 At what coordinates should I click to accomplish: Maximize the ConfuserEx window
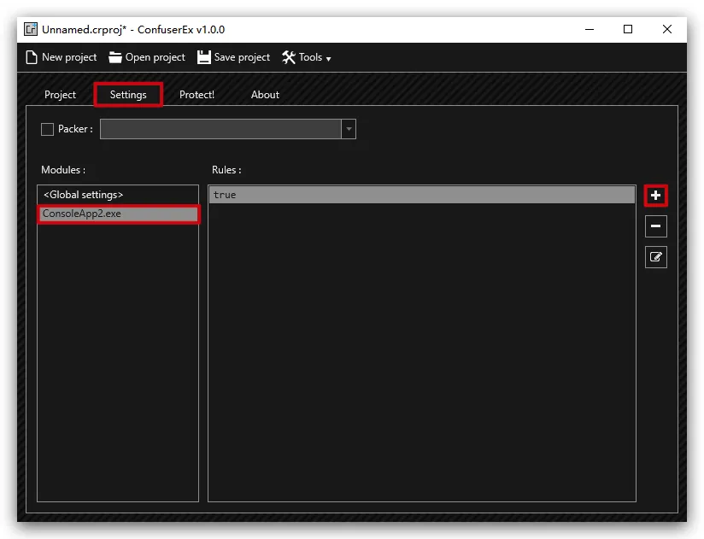[628, 29]
